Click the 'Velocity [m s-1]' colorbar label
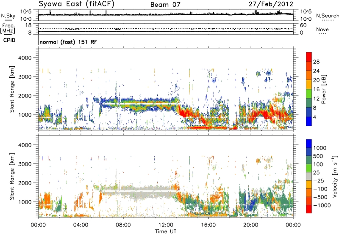 [x=335, y=176]
